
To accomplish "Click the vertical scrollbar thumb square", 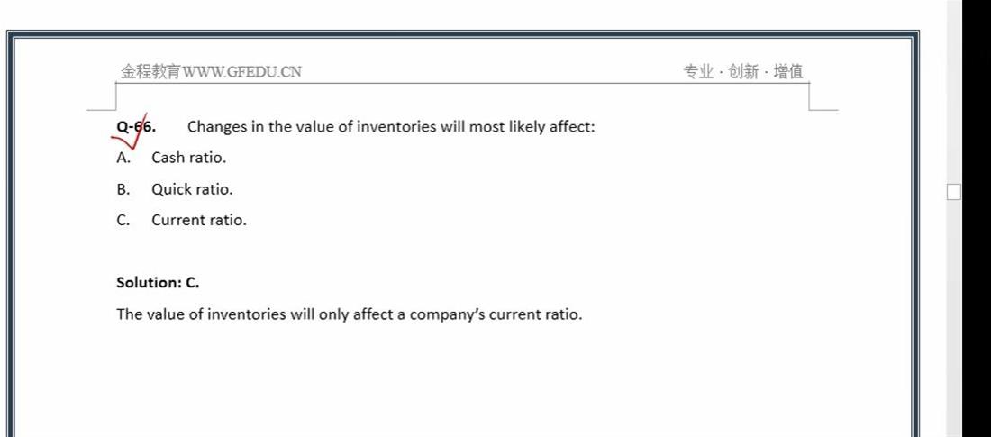I will pyautogui.click(x=954, y=192).
